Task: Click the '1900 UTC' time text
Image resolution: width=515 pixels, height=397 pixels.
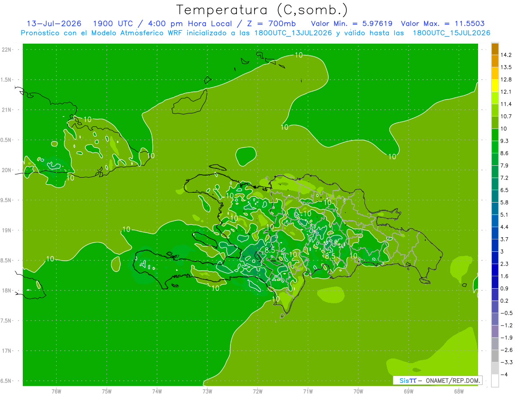Action: click(115, 24)
